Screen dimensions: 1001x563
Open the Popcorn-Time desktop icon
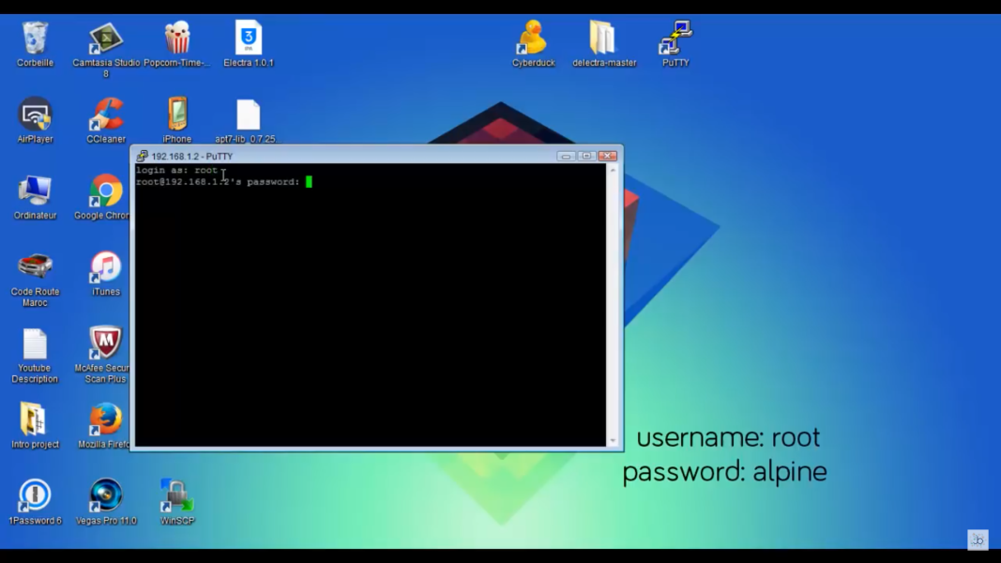[x=176, y=39]
